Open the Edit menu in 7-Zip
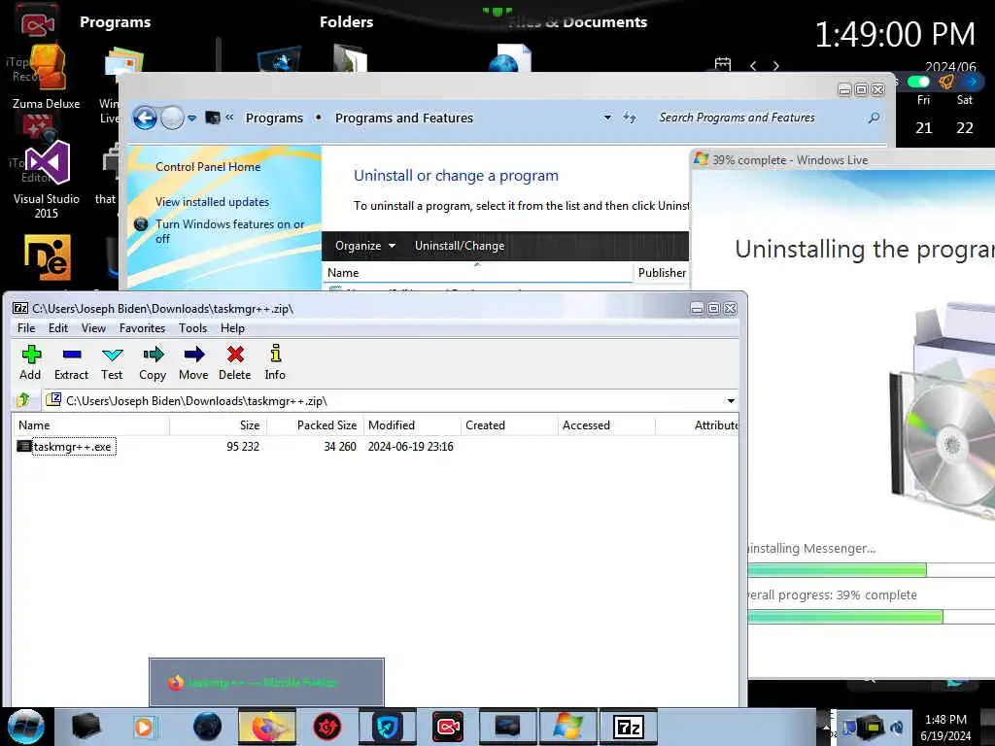 click(x=57, y=328)
